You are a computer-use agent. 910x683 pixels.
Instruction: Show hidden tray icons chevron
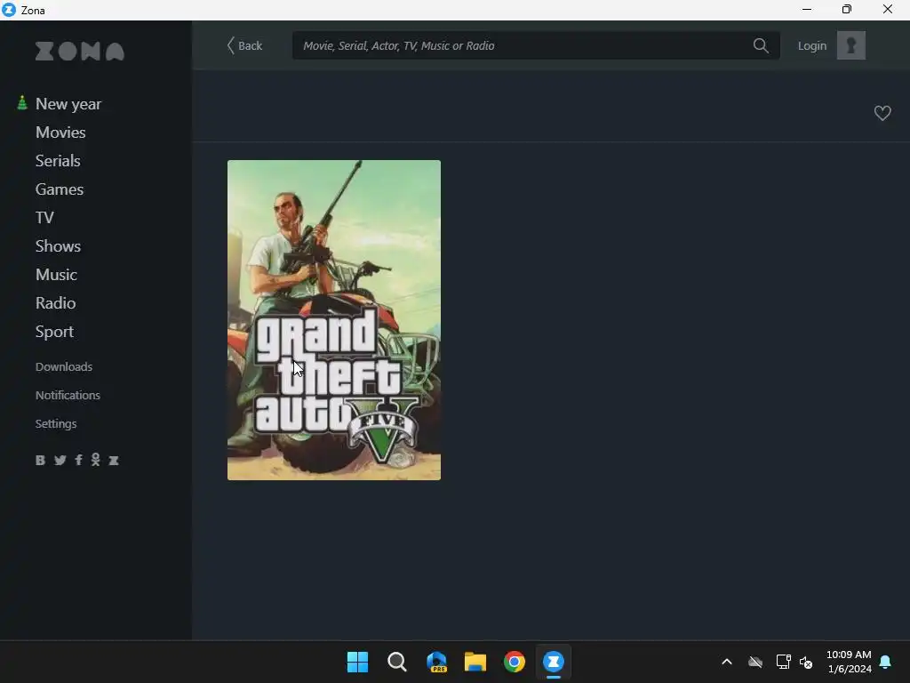tap(727, 662)
